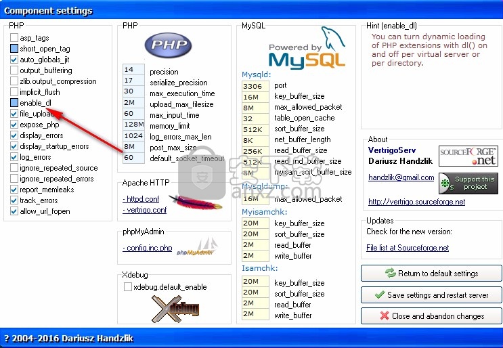Toggle display_startup_errors checkbox
The height and width of the screenshot is (348, 503).
point(14,146)
